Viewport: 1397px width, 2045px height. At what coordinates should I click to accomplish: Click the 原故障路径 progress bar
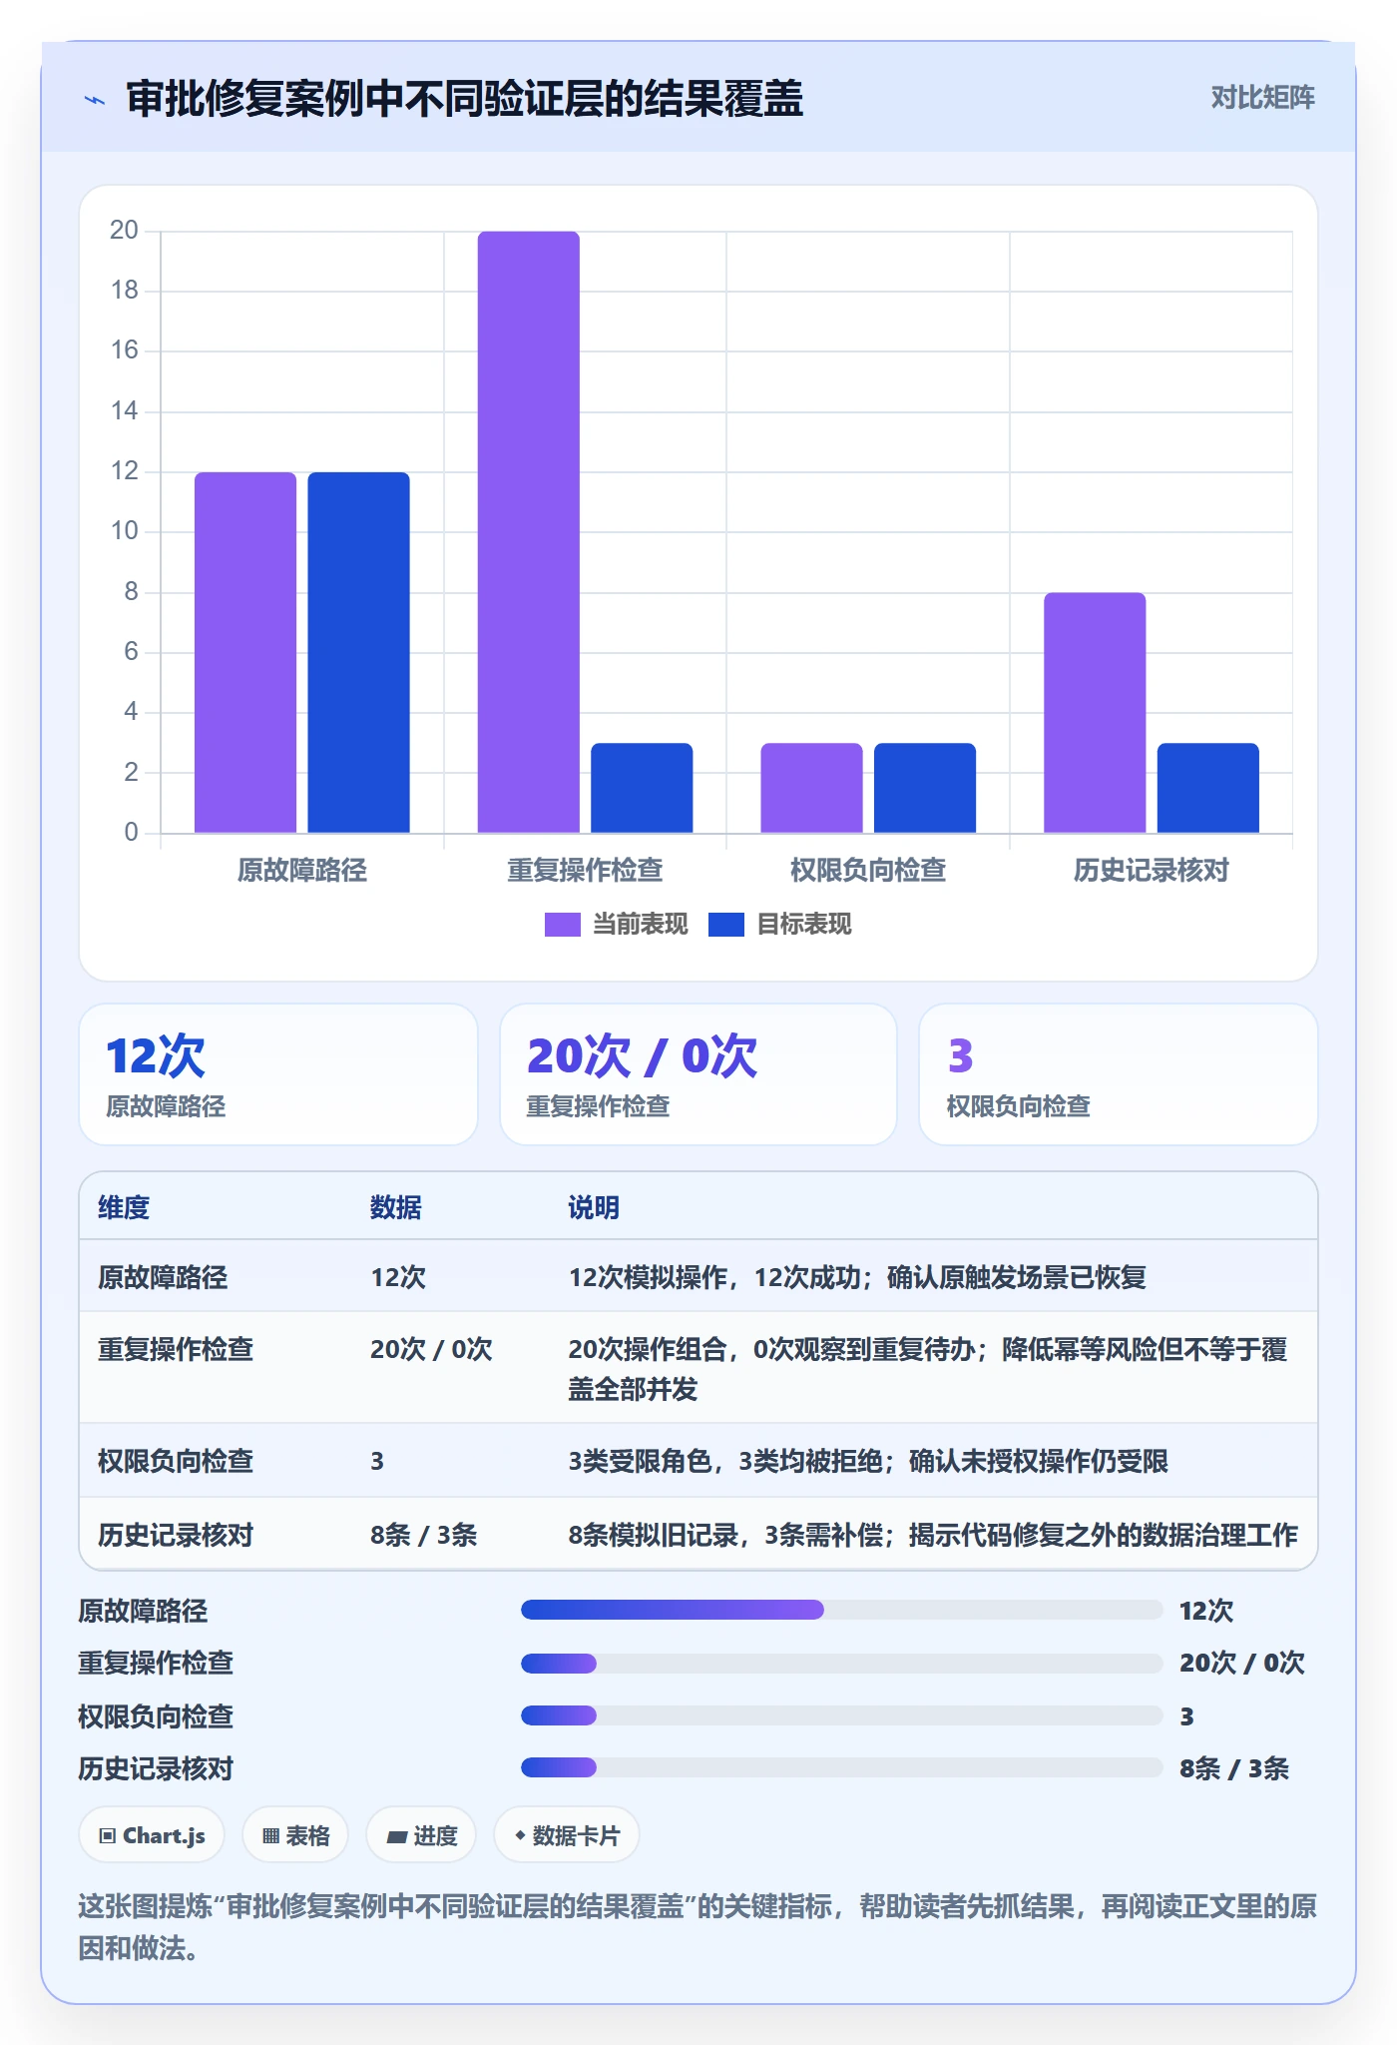[x=841, y=1610]
